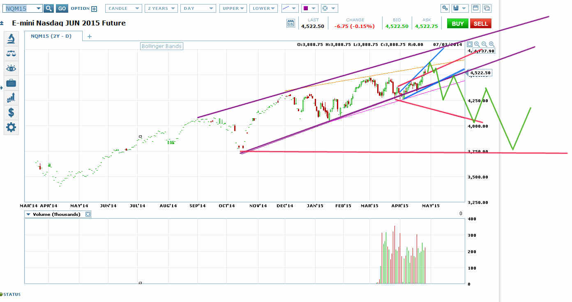The image size is (572, 302).
Task: Click the detach chart windows icon
Action: [487, 8]
